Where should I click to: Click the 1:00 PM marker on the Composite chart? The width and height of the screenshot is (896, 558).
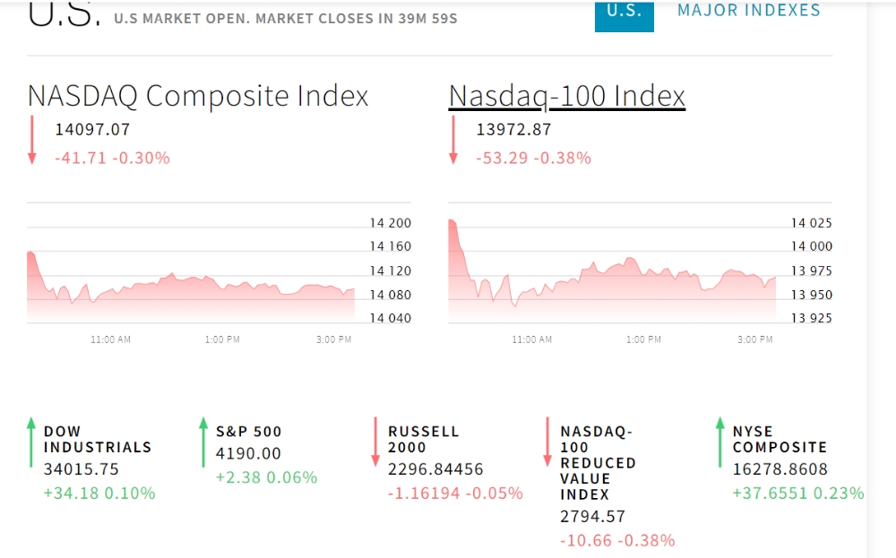222,339
